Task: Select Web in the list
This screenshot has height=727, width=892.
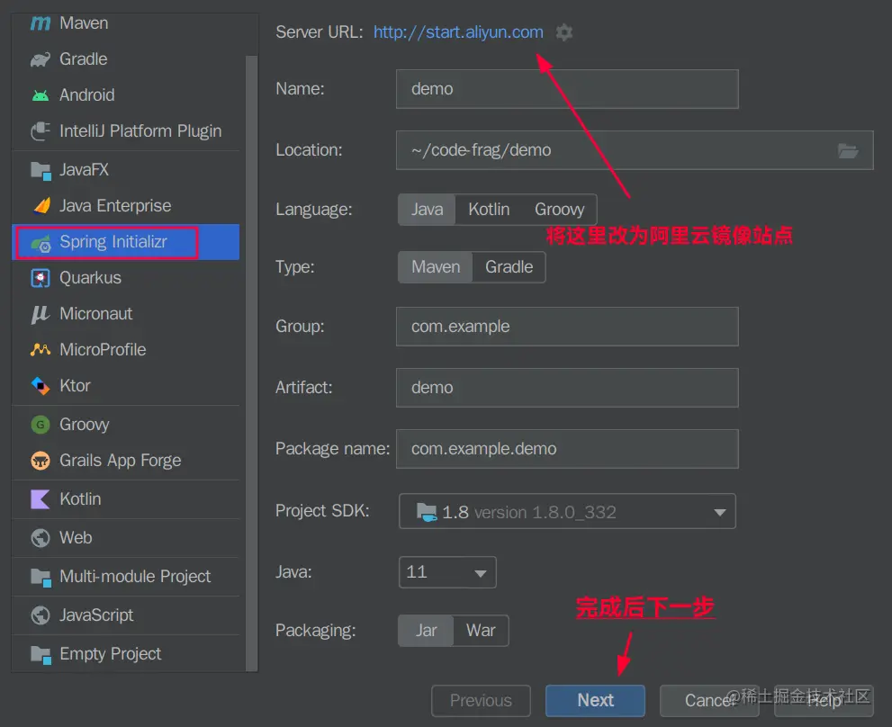Action: tap(125, 537)
